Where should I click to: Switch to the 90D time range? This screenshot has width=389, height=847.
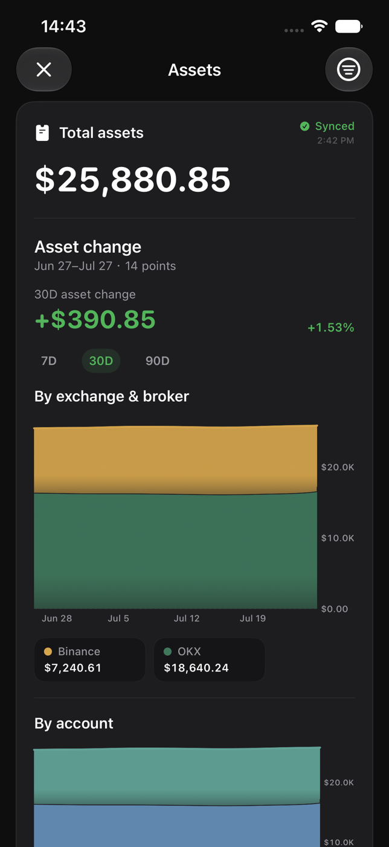[158, 361]
